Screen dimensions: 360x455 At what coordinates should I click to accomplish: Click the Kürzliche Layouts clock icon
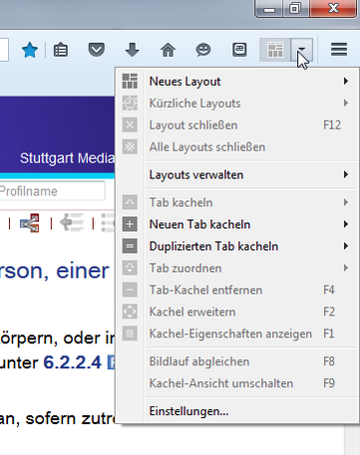pyautogui.click(x=130, y=104)
